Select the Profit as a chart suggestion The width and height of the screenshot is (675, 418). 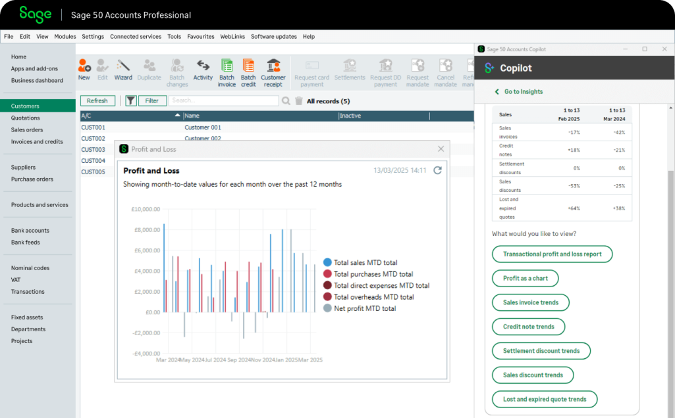click(x=525, y=279)
